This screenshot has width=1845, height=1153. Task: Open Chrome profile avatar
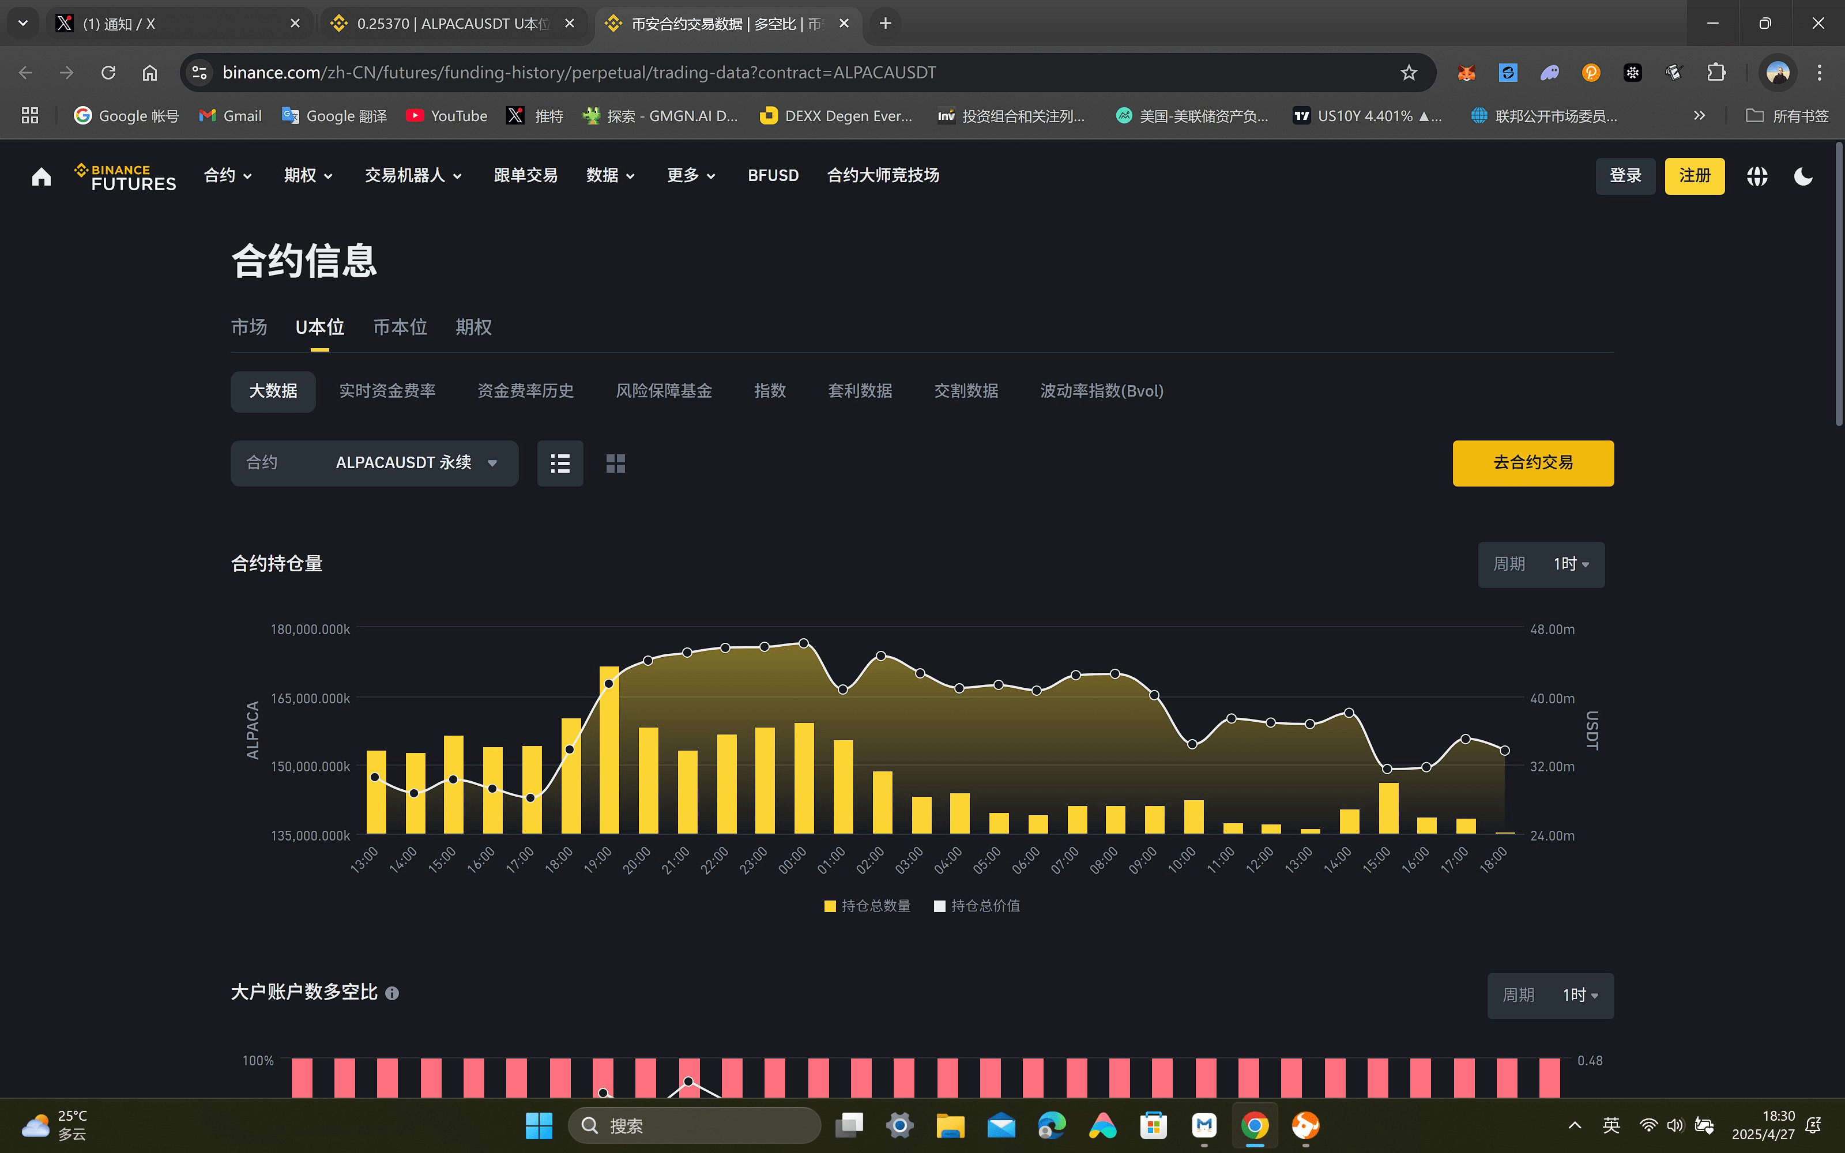click(x=1778, y=73)
